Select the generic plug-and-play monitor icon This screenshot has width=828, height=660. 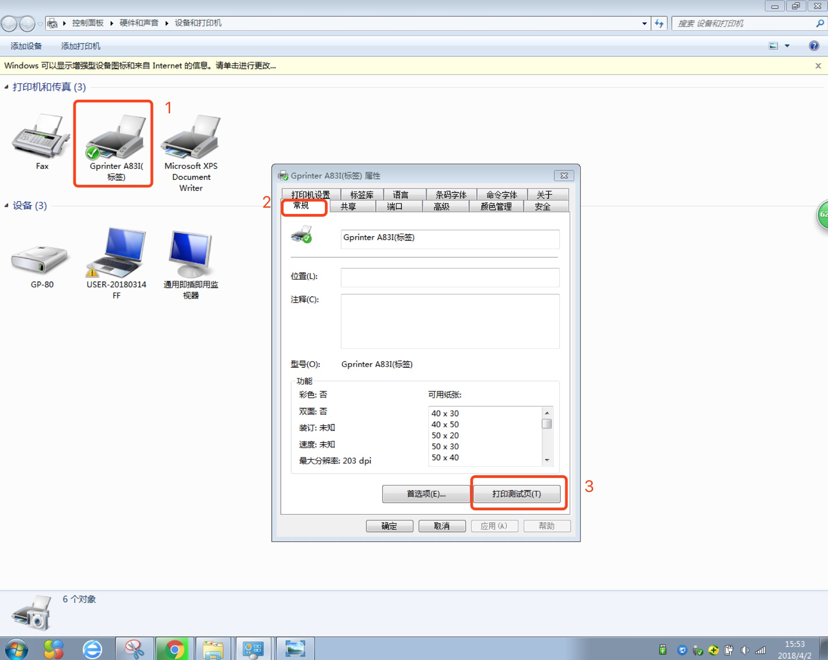click(x=191, y=254)
